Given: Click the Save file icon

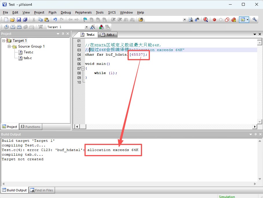Looking at the screenshot, I should [19, 20].
